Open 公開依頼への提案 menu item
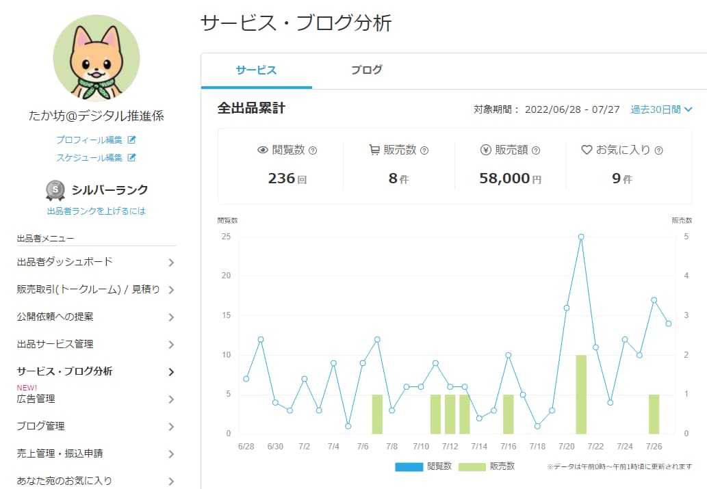This screenshot has width=707, height=489. pos(96,317)
